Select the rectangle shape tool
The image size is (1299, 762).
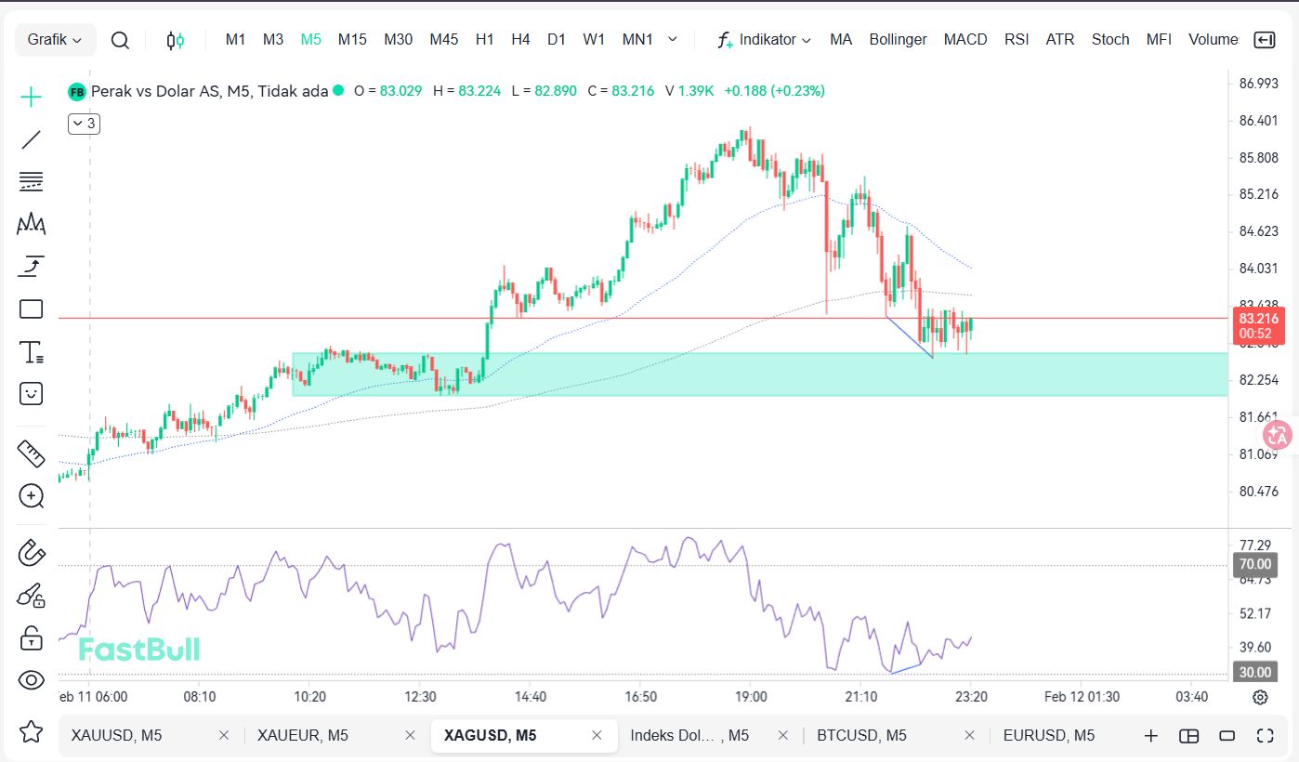[x=32, y=309]
